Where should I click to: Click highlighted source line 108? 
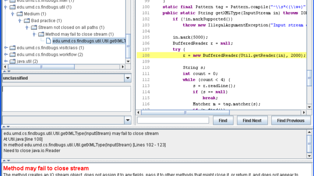click(221, 55)
